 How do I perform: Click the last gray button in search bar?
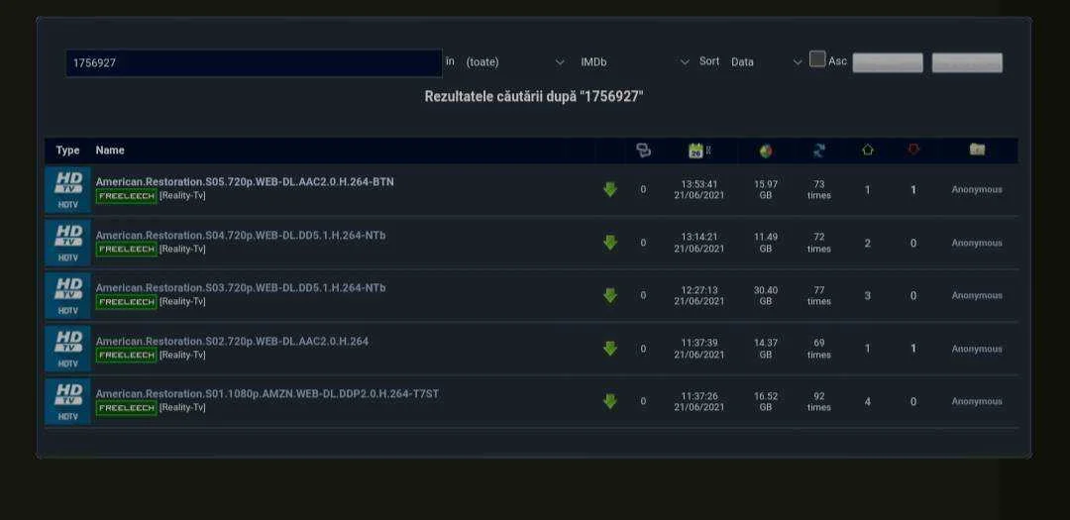pyautogui.click(x=967, y=62)
